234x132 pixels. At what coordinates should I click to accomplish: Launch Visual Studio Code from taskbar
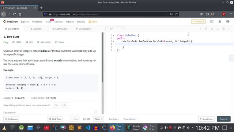[x=88, y=128]
